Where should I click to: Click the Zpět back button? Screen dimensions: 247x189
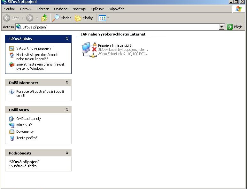point(11,18)
